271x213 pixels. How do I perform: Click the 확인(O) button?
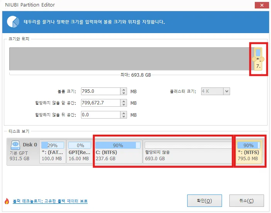205,201
